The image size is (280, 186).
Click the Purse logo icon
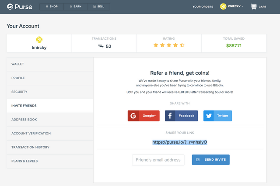pos(10,7)
